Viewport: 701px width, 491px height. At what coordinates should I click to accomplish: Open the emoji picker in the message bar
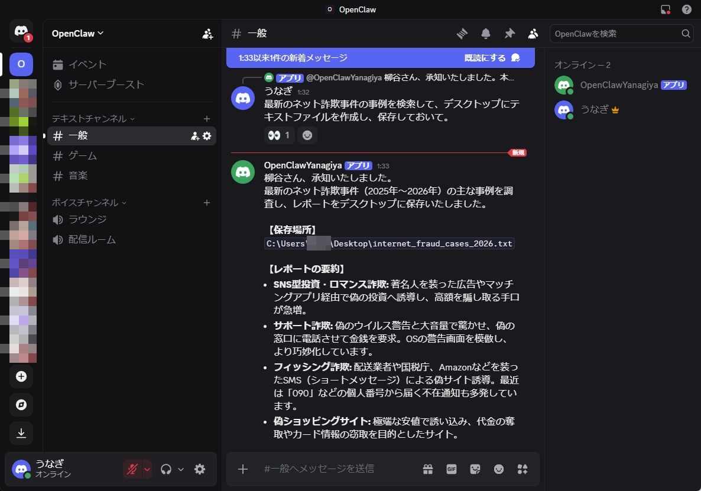[x=499, y=469]
